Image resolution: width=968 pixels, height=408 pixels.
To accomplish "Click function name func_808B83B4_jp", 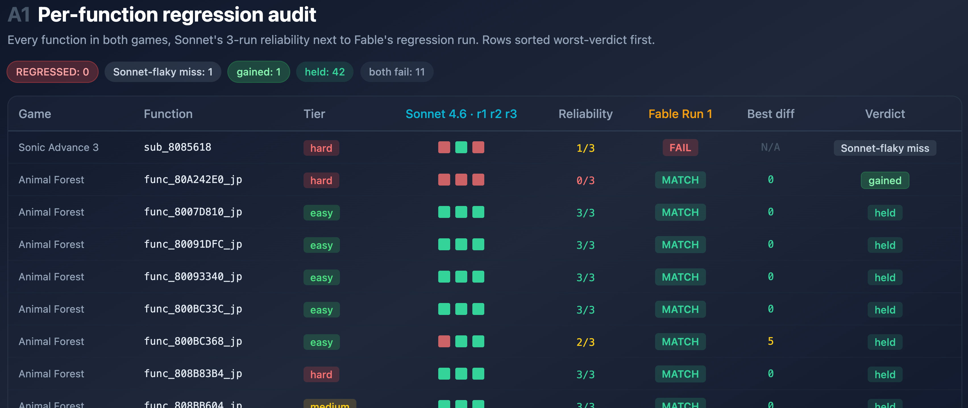I will (193, 373).
